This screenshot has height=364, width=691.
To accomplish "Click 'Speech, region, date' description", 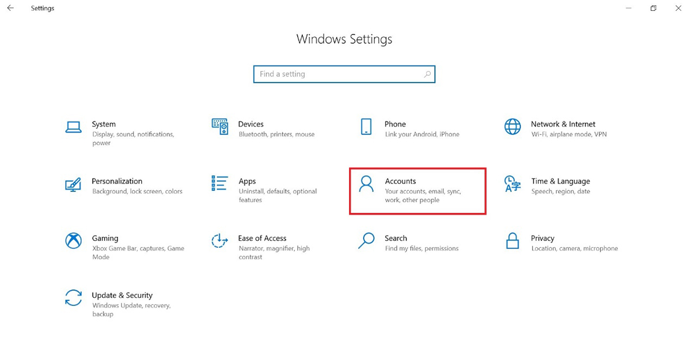I will [x=560, y=191].
